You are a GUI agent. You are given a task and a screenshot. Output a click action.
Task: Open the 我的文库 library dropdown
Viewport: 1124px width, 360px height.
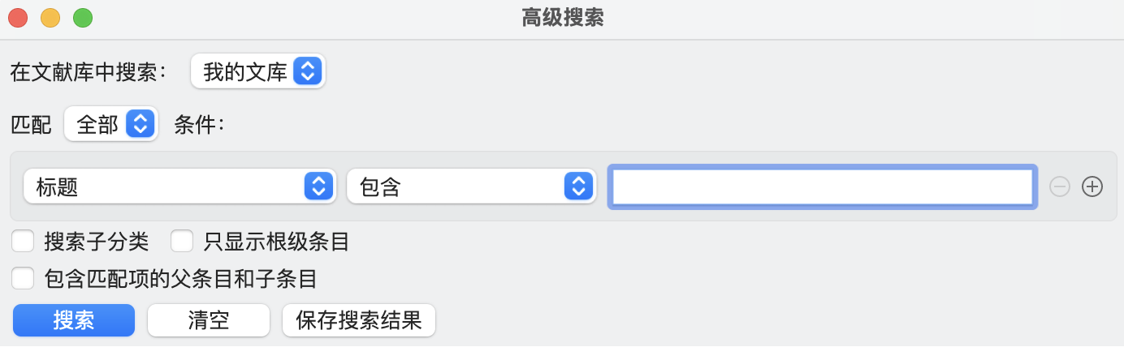[257, 71]
